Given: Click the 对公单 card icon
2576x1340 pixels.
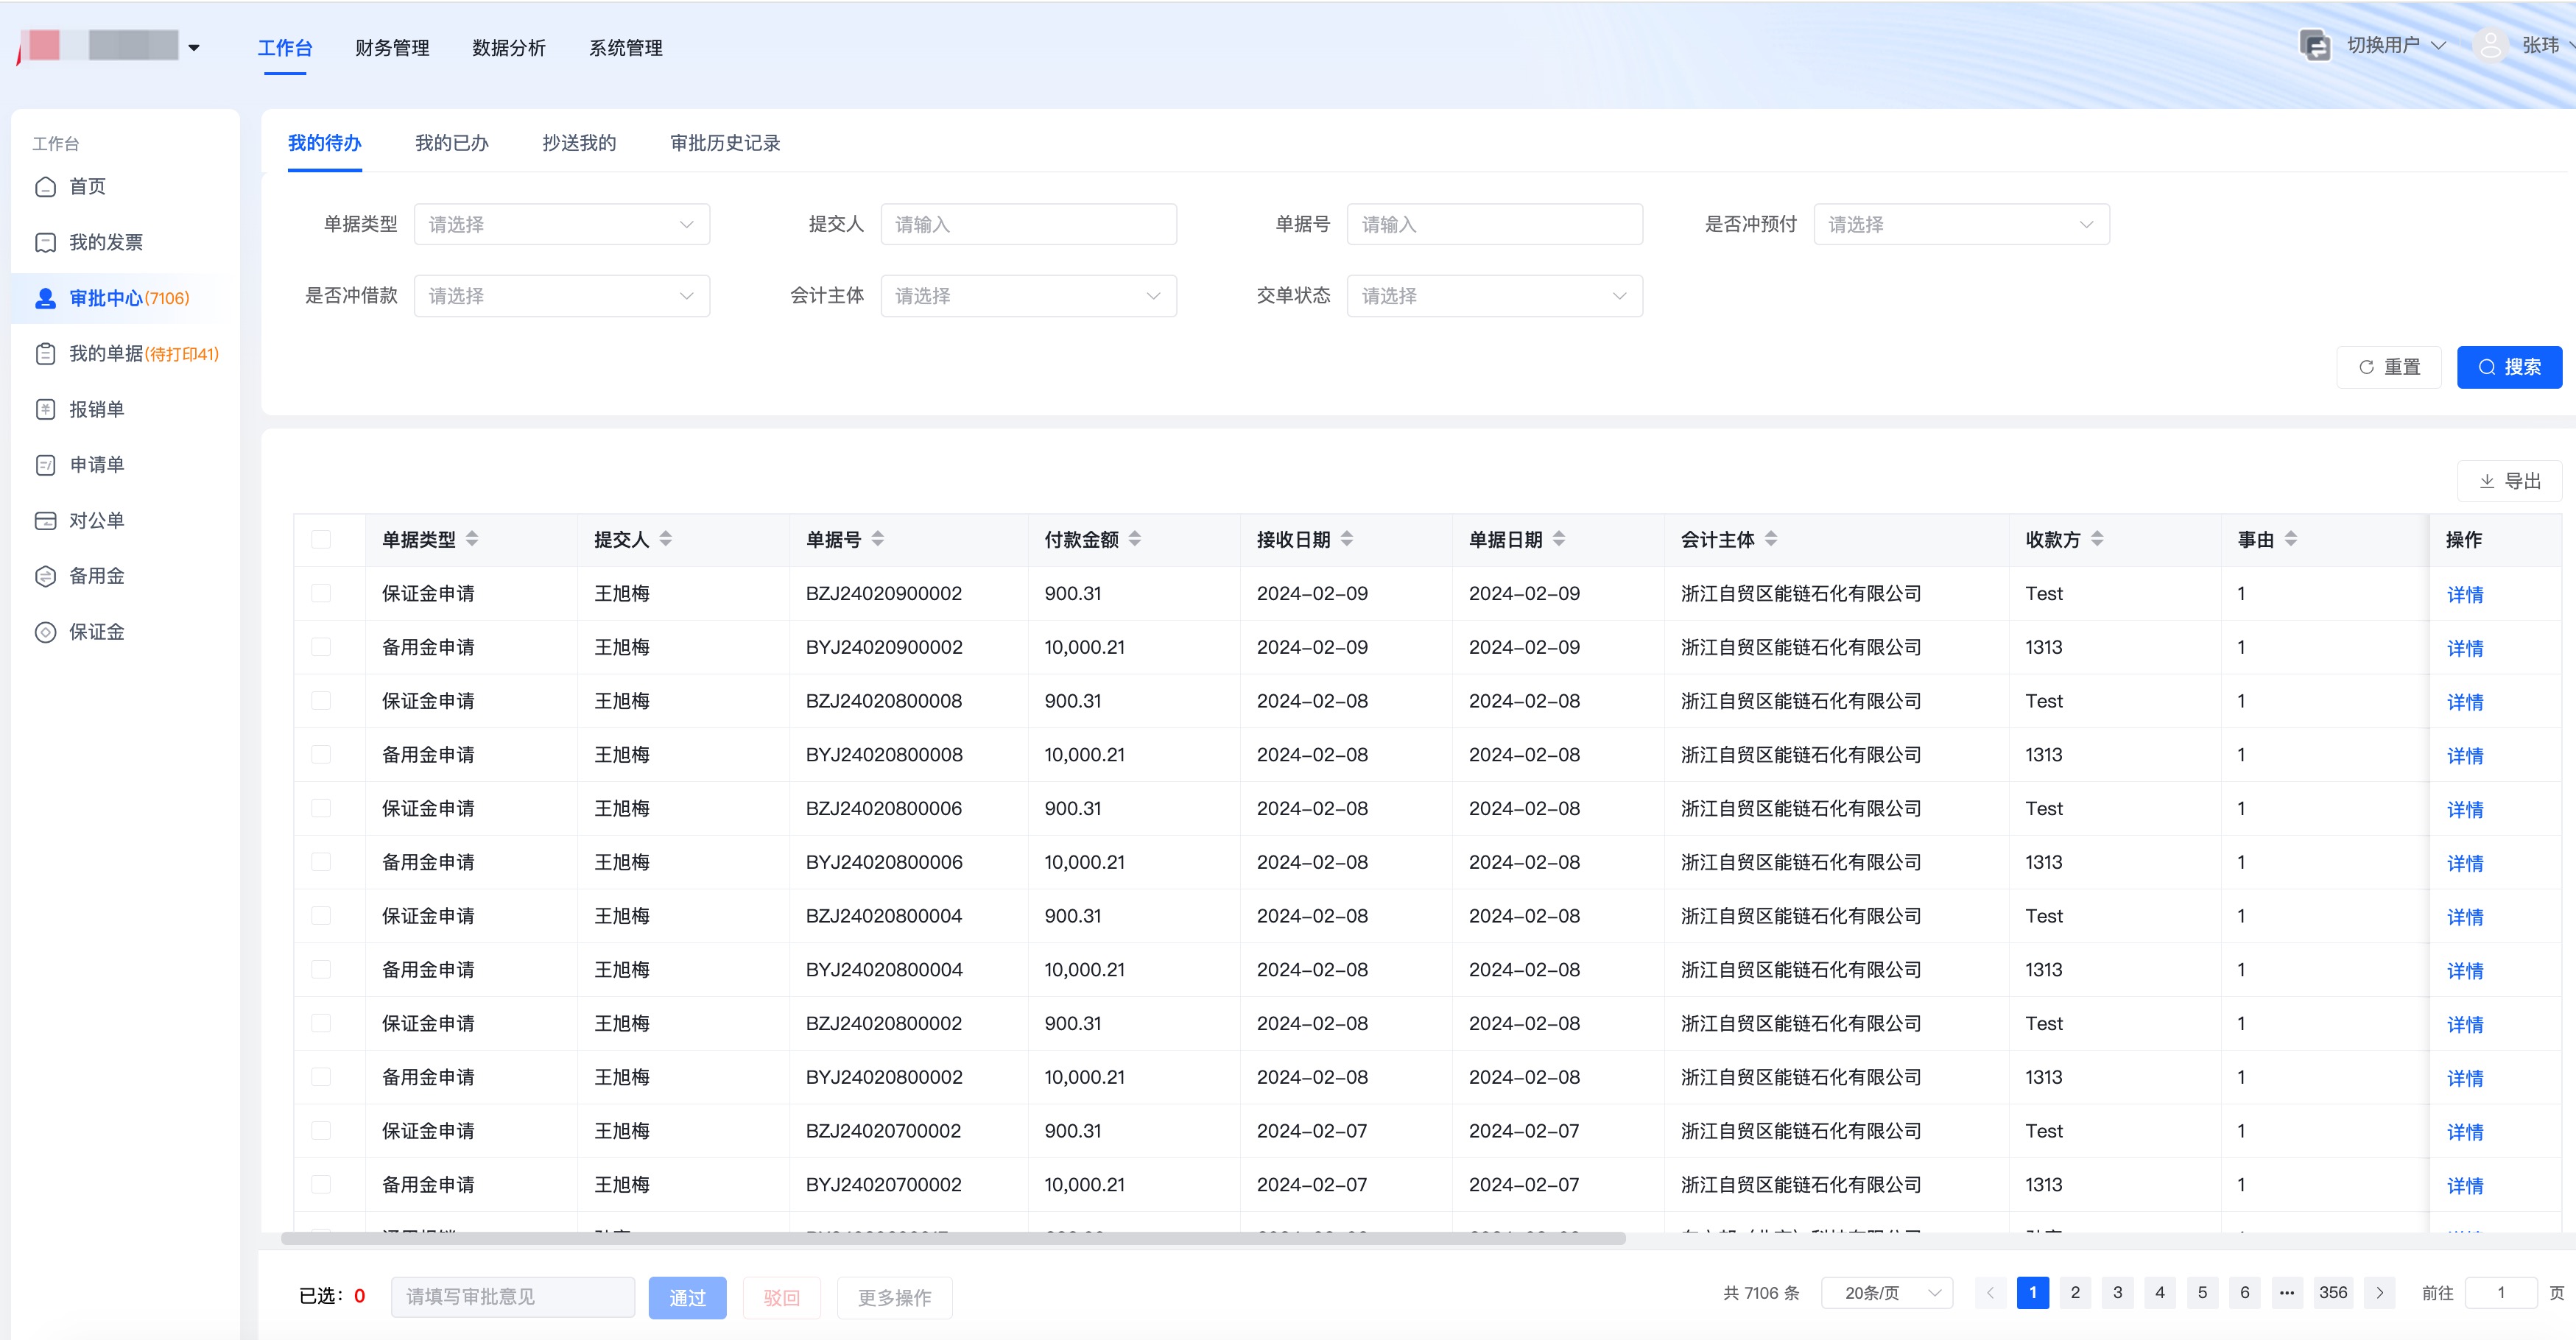Looking at the screenshot, I should click(45, 521).
